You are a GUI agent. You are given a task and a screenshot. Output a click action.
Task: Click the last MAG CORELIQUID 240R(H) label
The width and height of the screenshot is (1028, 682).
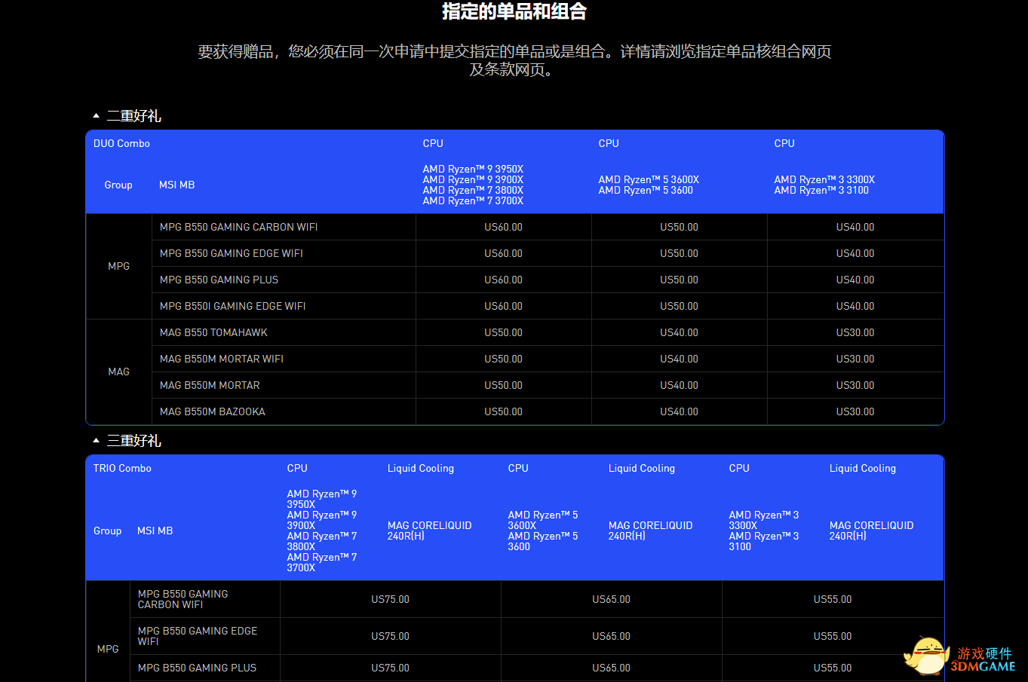tap(872, 531)
